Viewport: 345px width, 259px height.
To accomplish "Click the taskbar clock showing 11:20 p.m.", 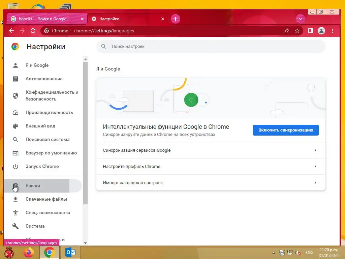I will (329, 253).
